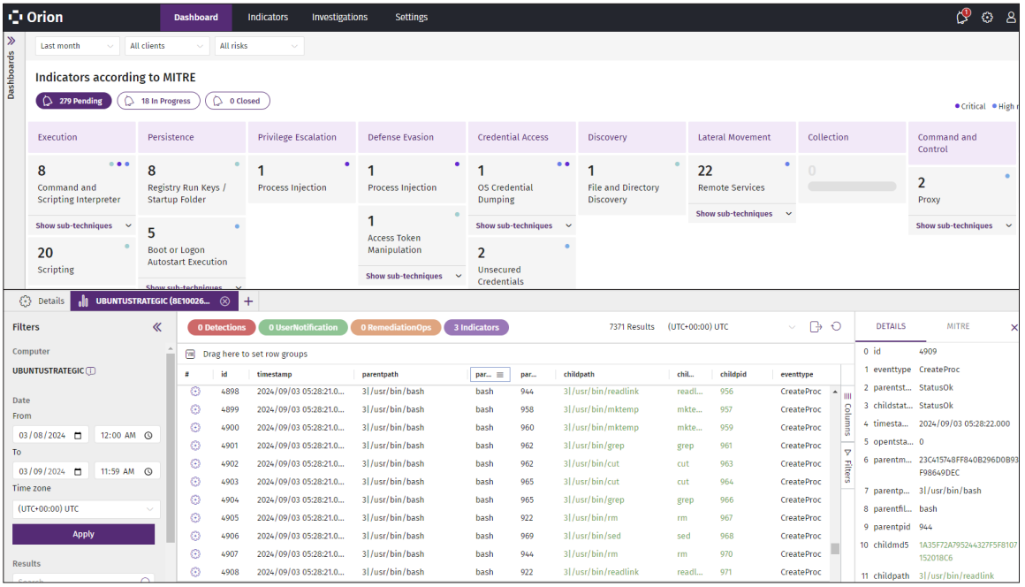This screenshot has width=1025, height=587.
Task: Open the Investigations menu
Action: pyautogui.click(x=339, y=17)
